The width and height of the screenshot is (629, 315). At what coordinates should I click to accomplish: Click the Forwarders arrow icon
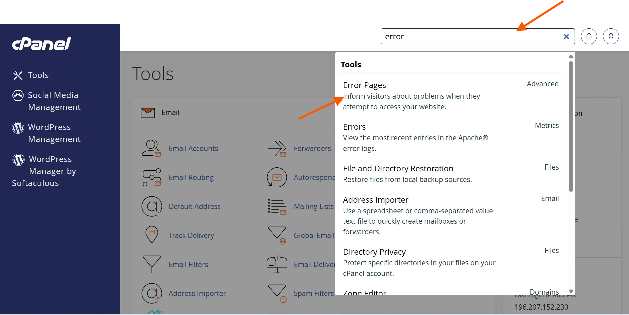click(x=277, y=148)
